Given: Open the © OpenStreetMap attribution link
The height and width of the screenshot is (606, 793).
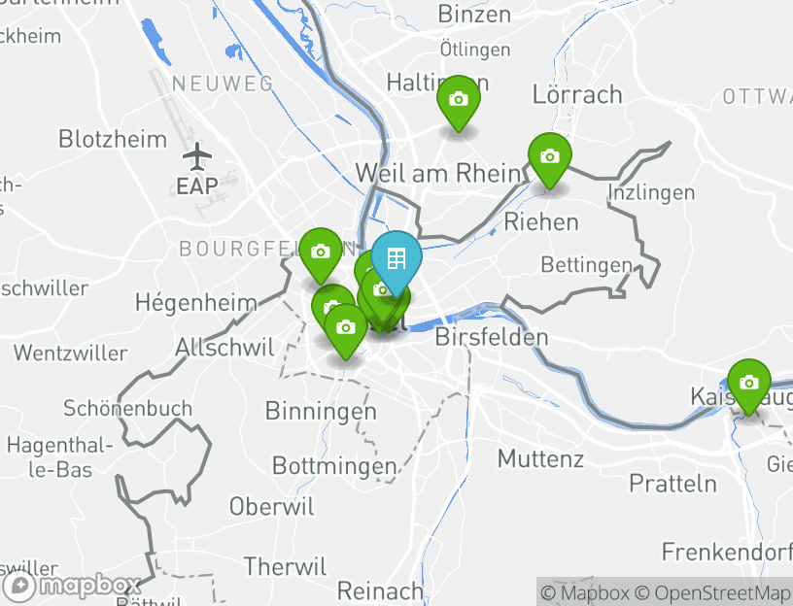Looking at the screenshot, I should pyautogui.click(x=711, y=592).
